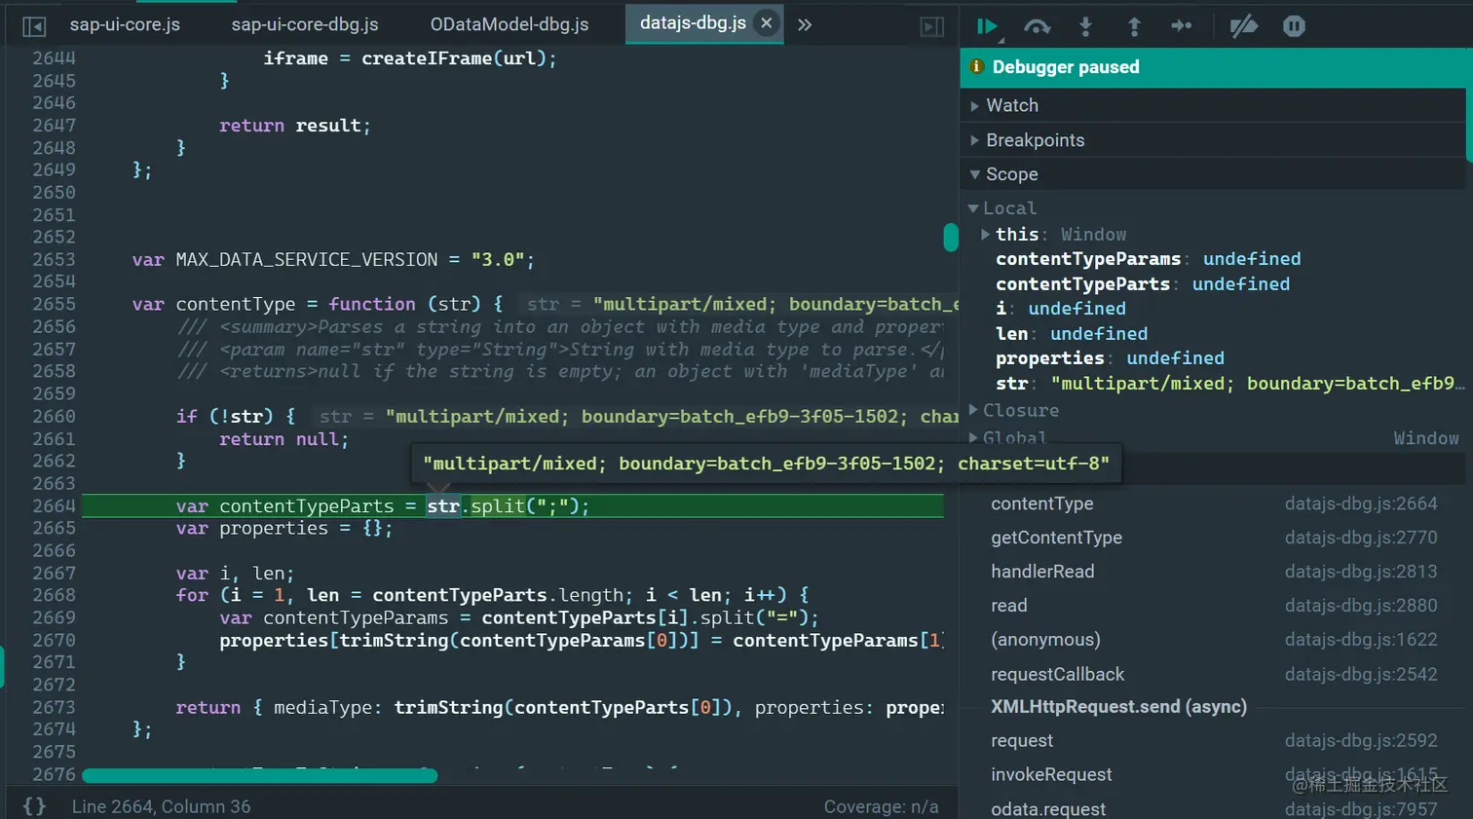The width and height of the screenshot is (1473, 819).
Task: Click the code editor horizontal scrollbar
Action: [x=259, y=776]
